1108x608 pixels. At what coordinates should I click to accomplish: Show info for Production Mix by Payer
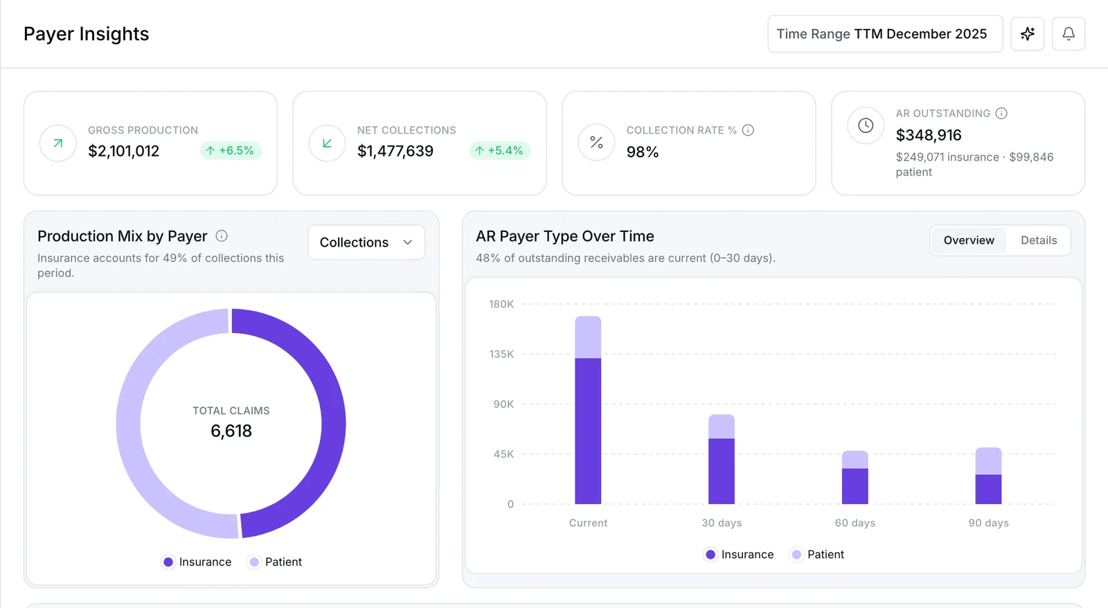click(x=222, y=236)
